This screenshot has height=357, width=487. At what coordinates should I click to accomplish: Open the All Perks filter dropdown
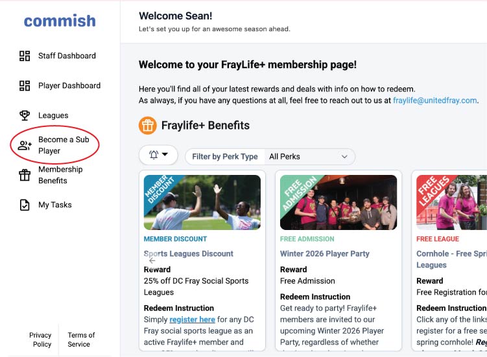click(x=309, y=156)
